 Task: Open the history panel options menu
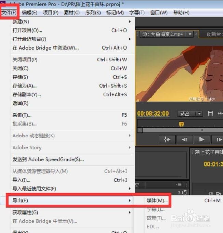click(x=179, y=184)
